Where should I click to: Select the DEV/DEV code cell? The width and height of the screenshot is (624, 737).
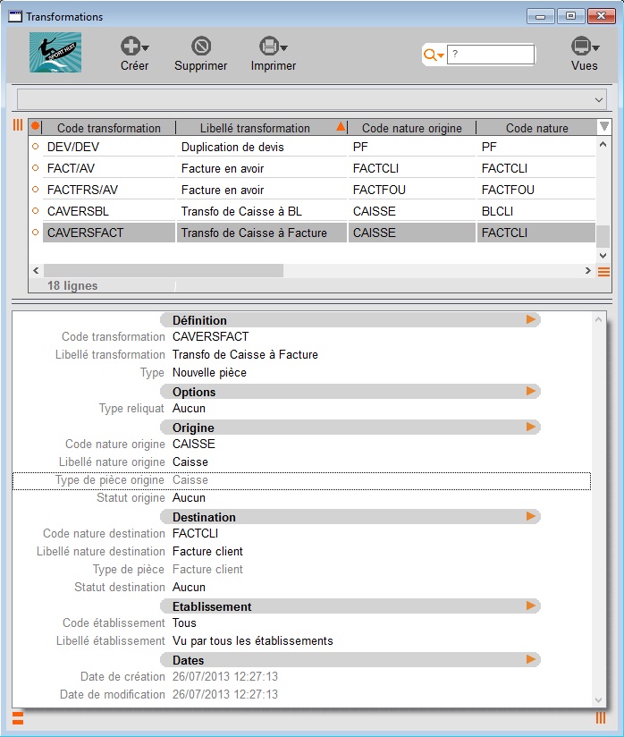point(109,147)
